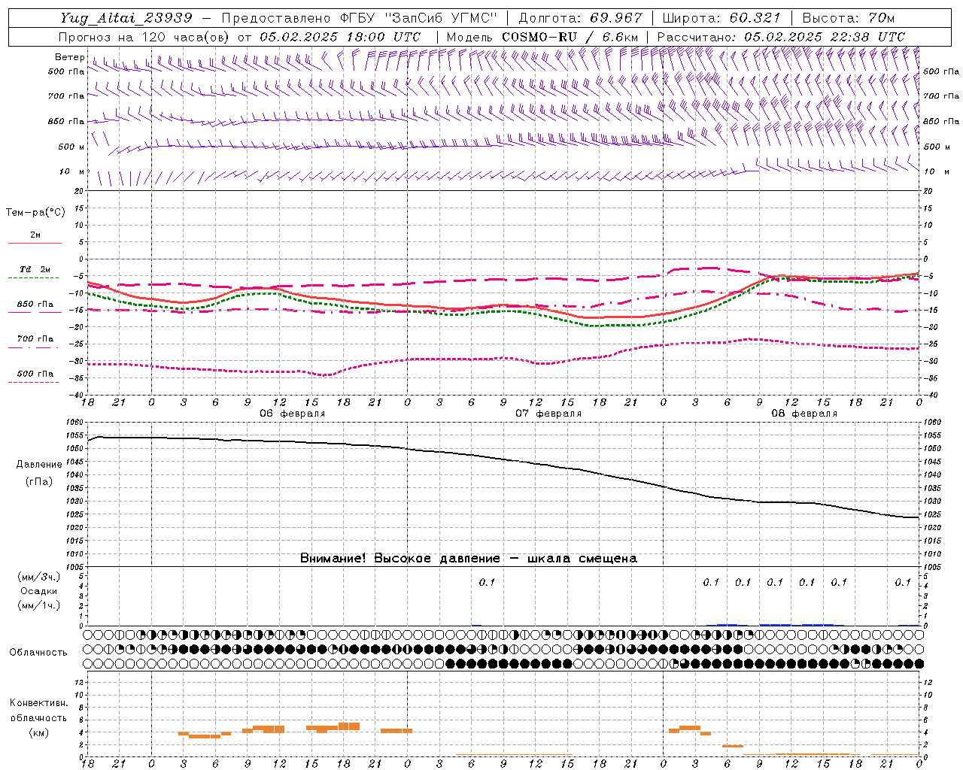The width and height of the screenshot is (963, 770).
Task: Click the Рассчитано: 05.02.2025 22:38 UTC text
Action: coord(781,37)
